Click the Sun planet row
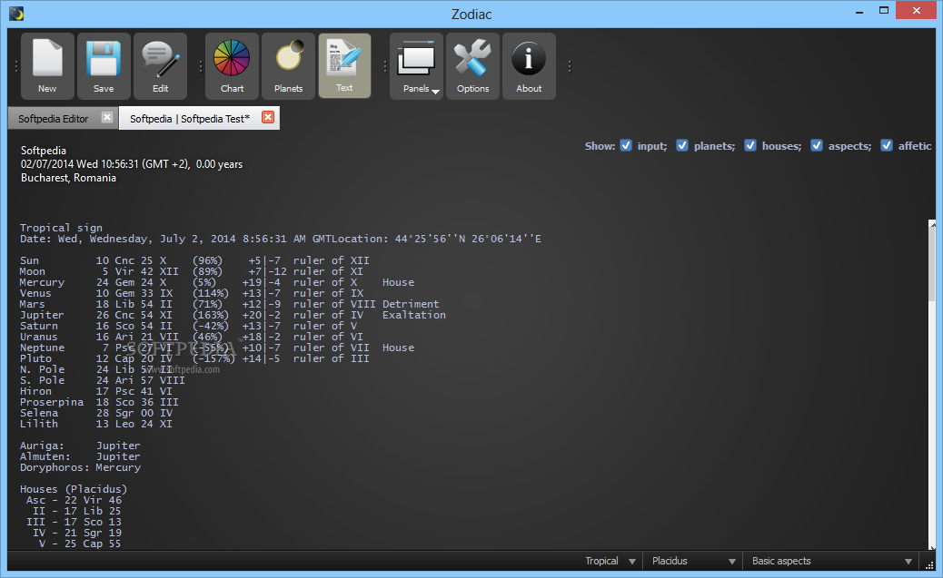Image resolution: width=943 pixels, height=578 pixels. 194,260
